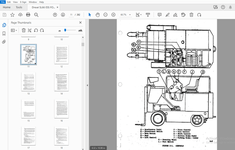Close the Drexel SL66 document tab
The height and width of the screenshot is (150, 235).
pyautogui.click(x=57, y=7)
